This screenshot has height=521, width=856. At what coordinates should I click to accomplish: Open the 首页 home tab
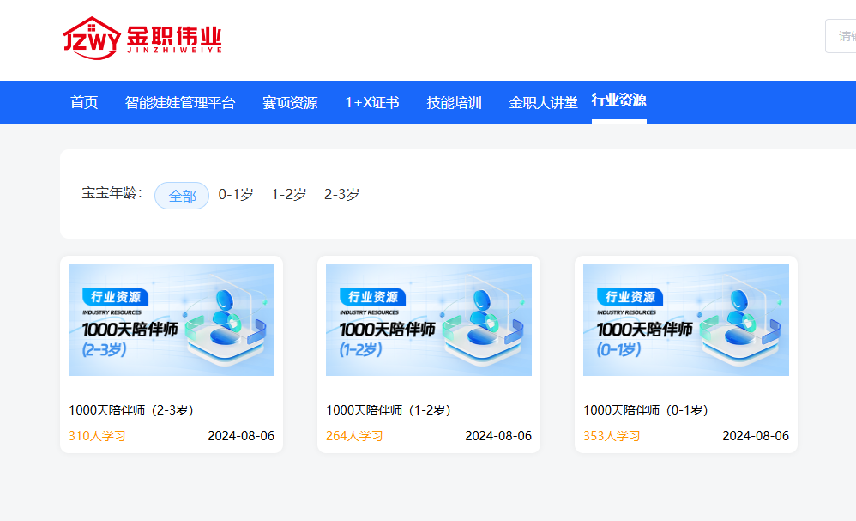[84, 103]
